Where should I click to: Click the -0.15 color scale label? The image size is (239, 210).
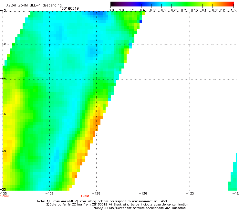pos(193,10)
